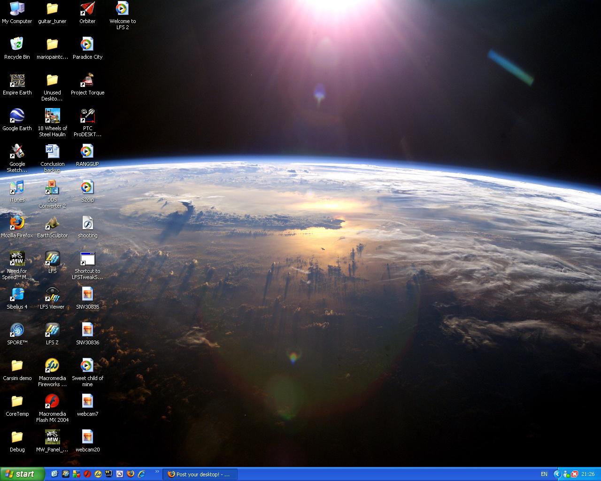Select the LFS desktop shortcut
This screenshot has width=601, height=481.
coord(52,263)
